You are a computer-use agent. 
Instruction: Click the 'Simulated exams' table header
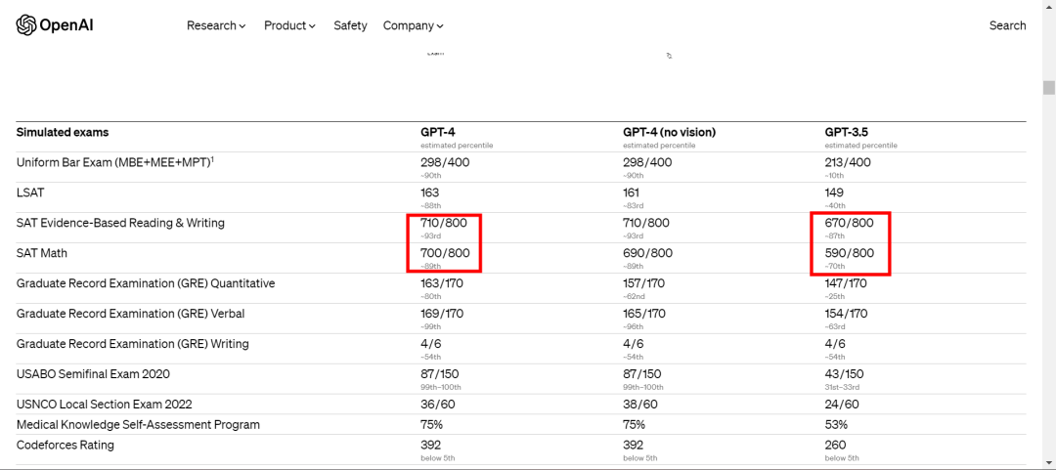tap(63, 132)
